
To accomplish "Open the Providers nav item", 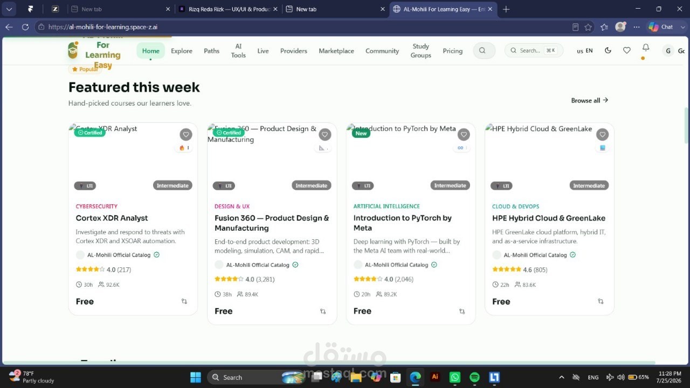I will point(294,51).
